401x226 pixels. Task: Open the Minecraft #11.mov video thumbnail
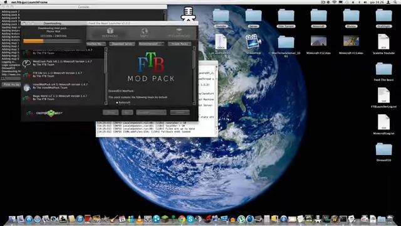[351, 41]
